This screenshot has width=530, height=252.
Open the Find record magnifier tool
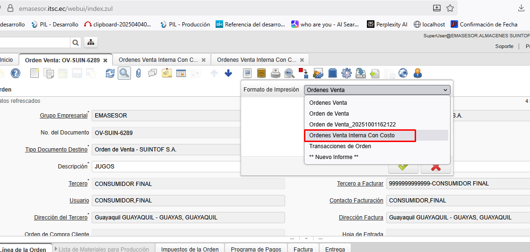124,73
